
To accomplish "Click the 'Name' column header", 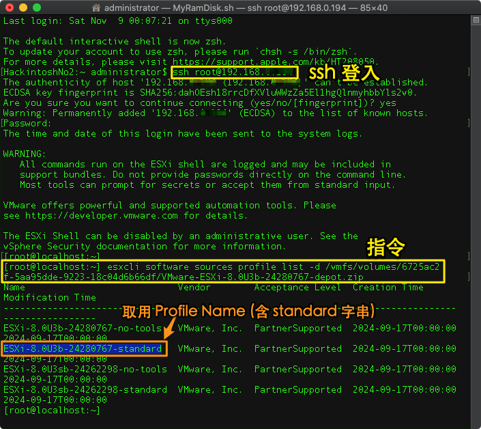I will 14,287.
